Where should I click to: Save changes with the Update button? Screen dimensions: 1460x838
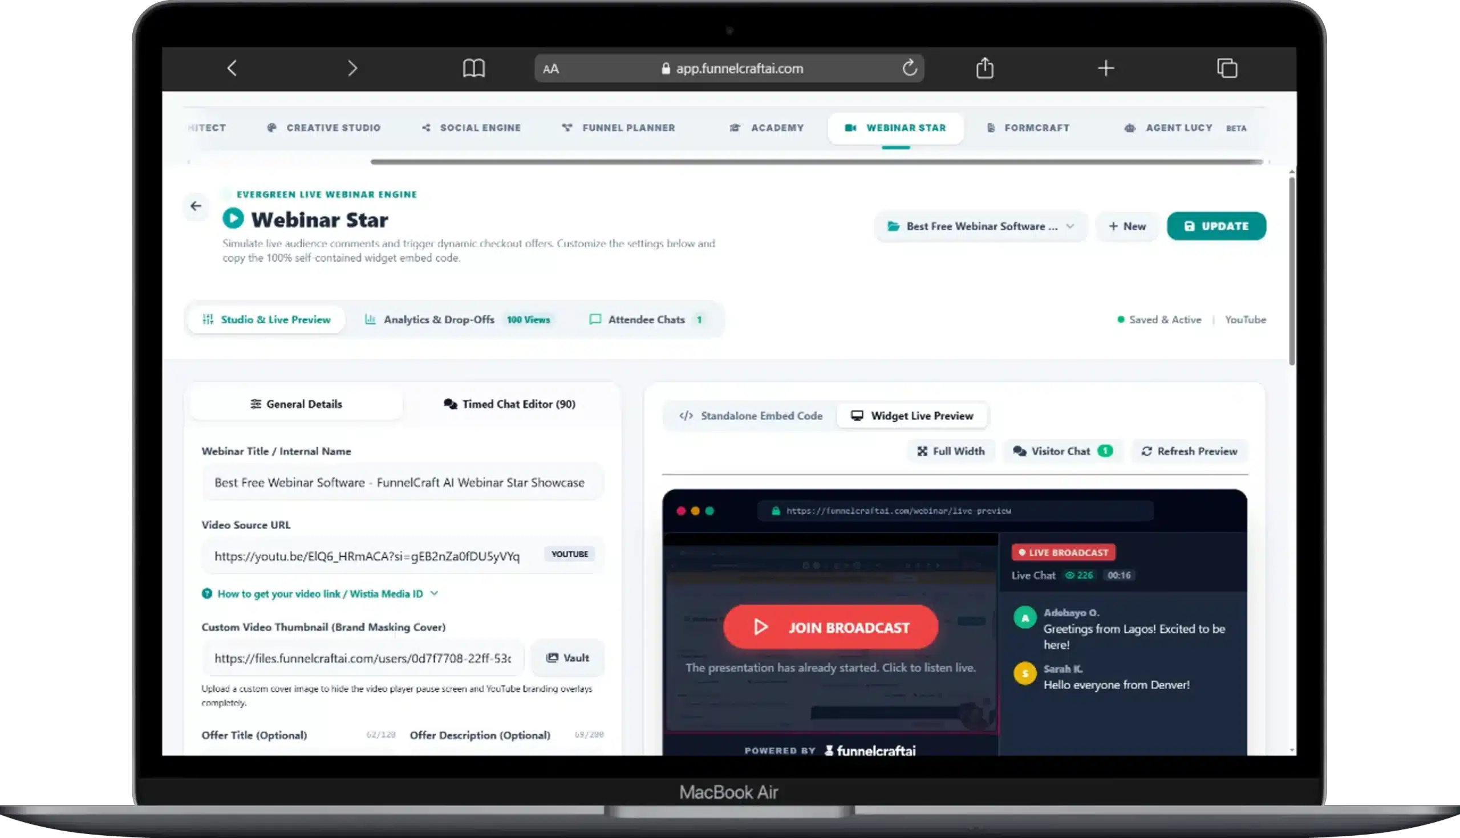1216,226
